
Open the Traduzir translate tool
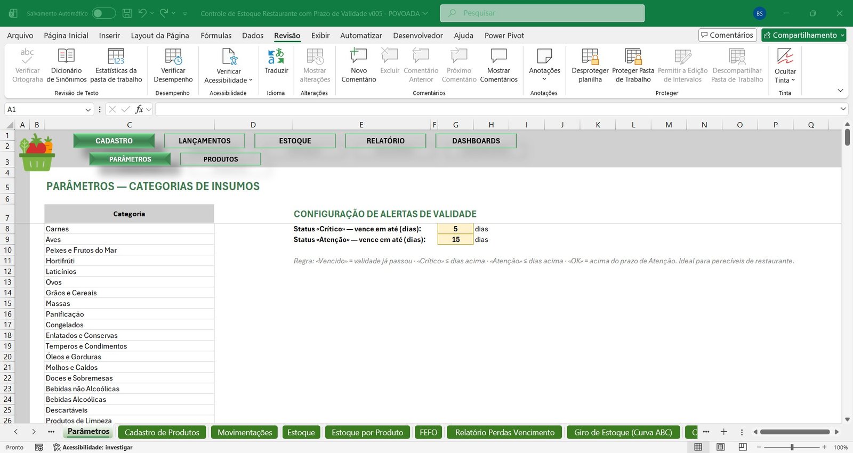click(276, 61)
